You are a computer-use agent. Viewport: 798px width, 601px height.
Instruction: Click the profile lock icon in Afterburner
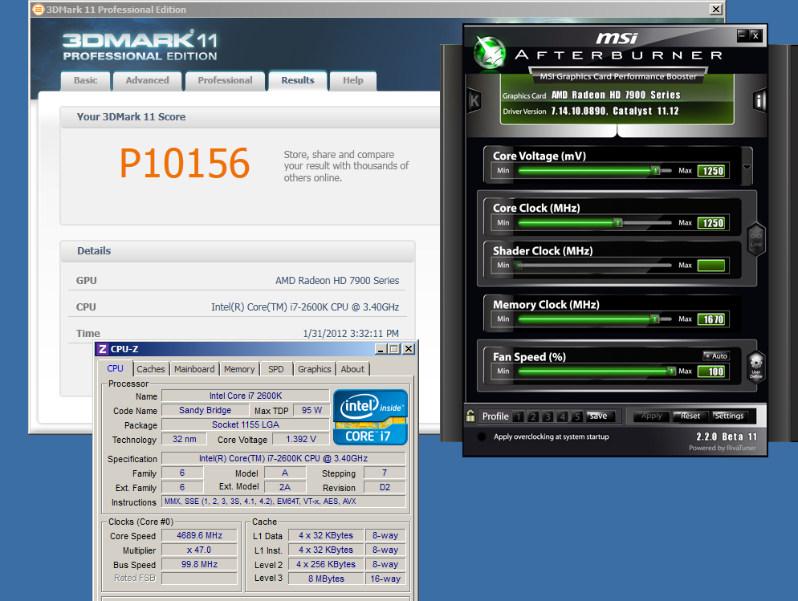click(470, 416)
